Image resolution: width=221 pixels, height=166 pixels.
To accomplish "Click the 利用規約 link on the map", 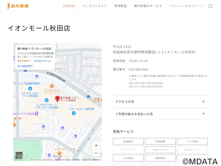I will 76,160.
